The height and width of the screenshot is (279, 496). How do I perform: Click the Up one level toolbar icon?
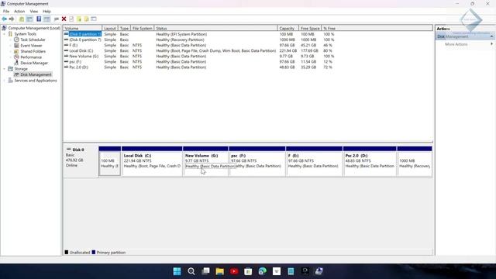[x=22, y=19]
